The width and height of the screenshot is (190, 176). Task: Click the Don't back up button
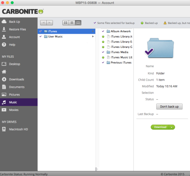(x=169, y=106)
